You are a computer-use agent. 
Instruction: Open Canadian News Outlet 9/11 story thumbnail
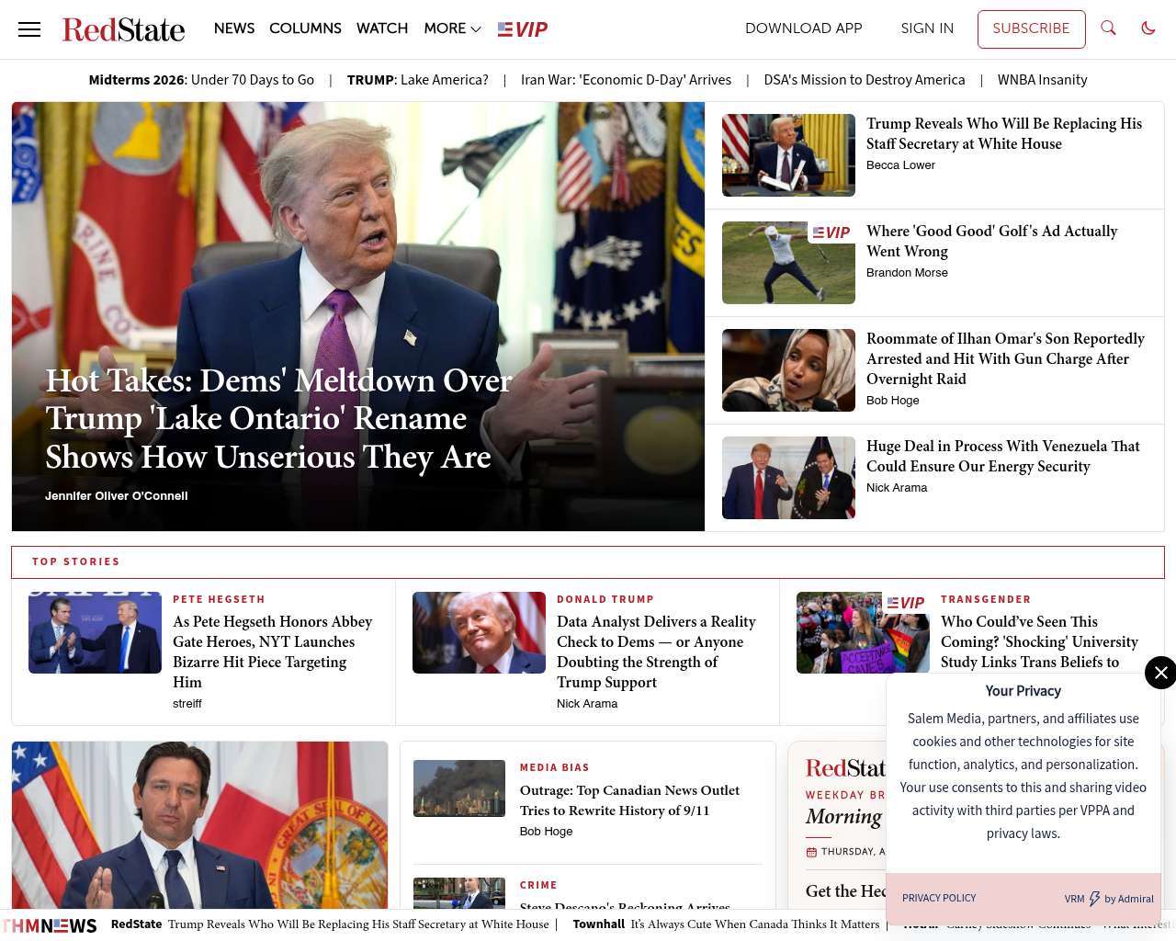(459, 788)
